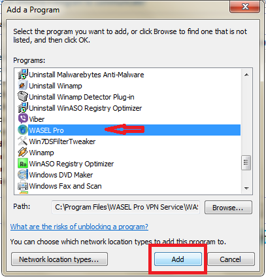Select the Uninstall WinASO Registry Optimizer icon
Image resolution: width=266 pixels, height=279 pixels.
(23, 108)
